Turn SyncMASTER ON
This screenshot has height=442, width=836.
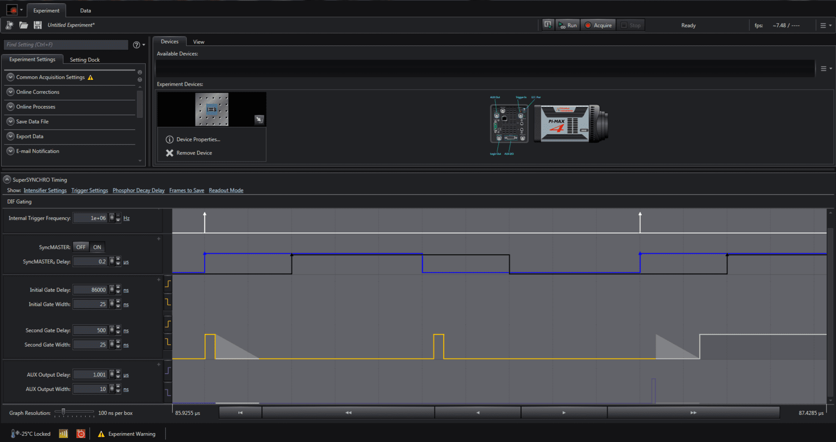point(97,247)
